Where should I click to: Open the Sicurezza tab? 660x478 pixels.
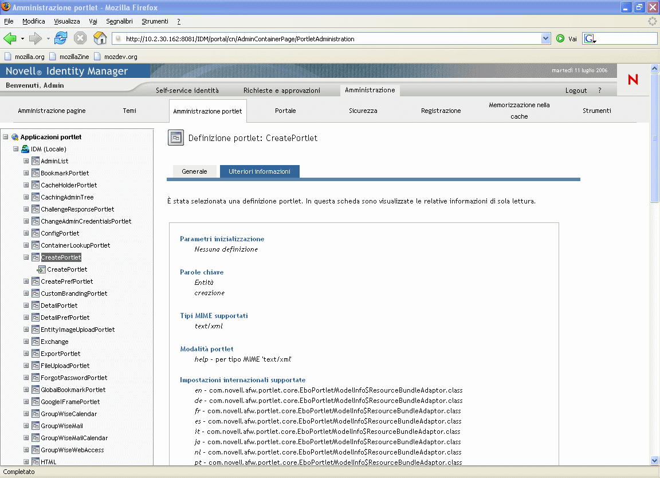tap(363, 111)
